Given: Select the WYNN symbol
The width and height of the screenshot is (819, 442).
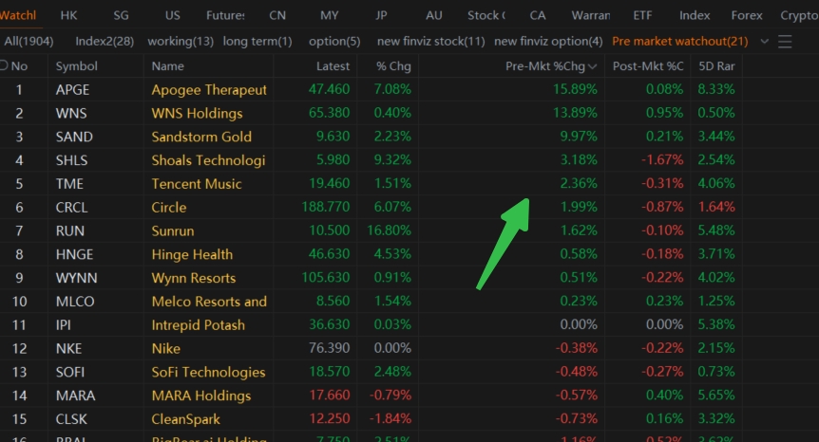Looking at the screenshot, I should 76,278.
